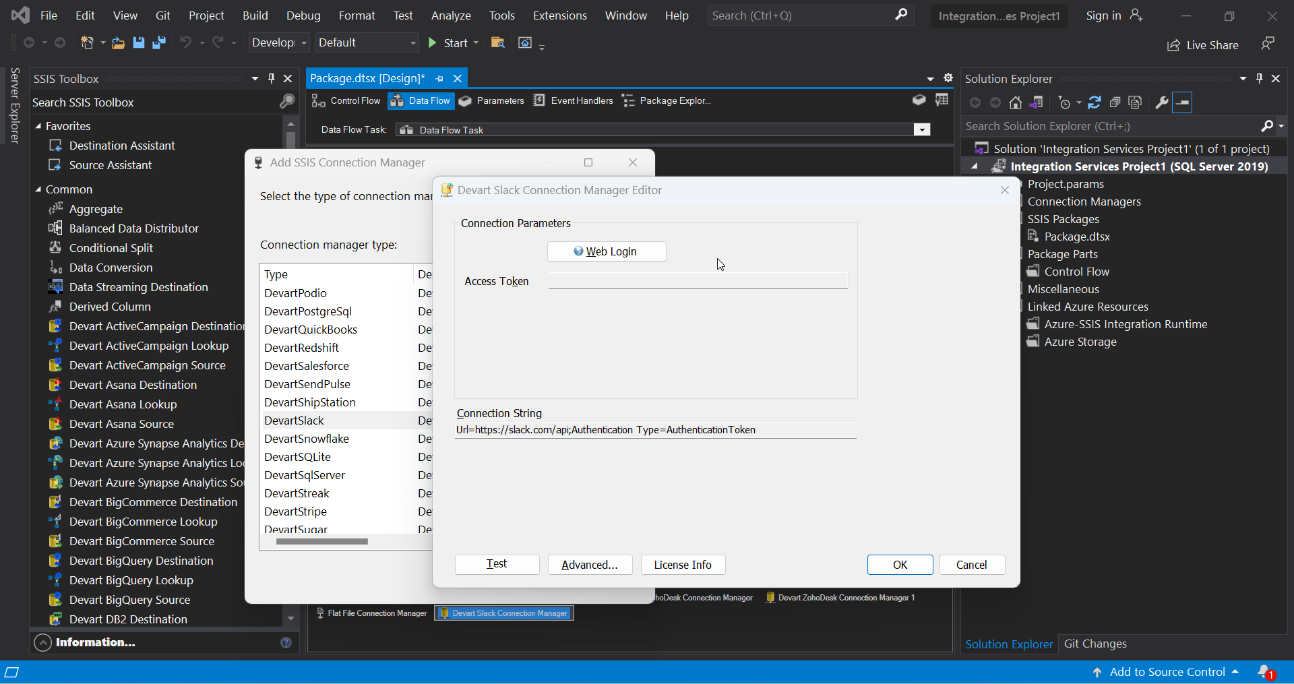Open the Development configuration dropdown
Screen dimensions: 1294x684
(x=304, y=43)
